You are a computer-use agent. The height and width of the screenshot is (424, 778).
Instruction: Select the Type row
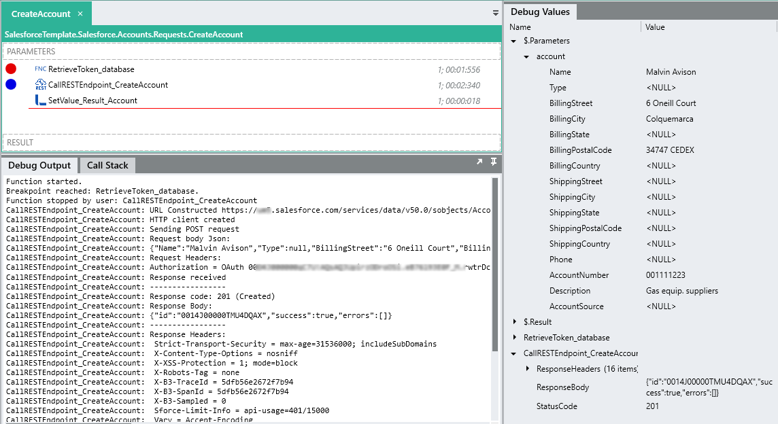[x=641, y=87]
